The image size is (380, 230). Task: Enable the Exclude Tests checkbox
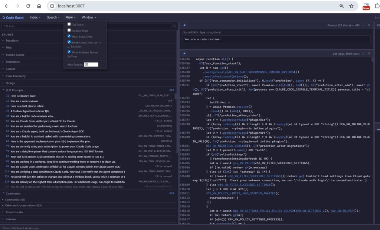point(69,30)
